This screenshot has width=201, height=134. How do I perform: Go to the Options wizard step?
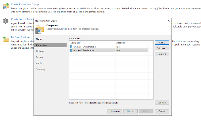pyautogui.click(x=40, y=51)
